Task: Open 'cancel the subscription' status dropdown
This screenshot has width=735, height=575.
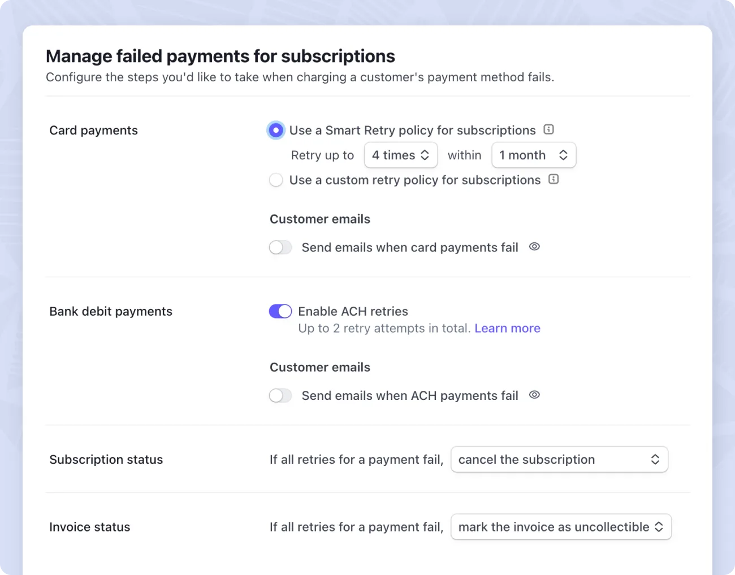Action: point(559,460)
